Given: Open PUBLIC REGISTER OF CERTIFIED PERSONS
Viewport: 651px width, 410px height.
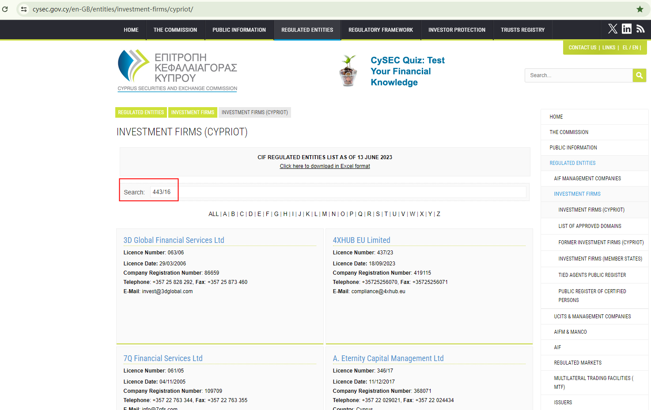Looking at the screenshot, I should coord(594,296).
